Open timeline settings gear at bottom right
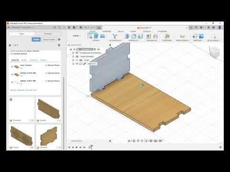The image size is (230, 172). click(x=220, y=147)
